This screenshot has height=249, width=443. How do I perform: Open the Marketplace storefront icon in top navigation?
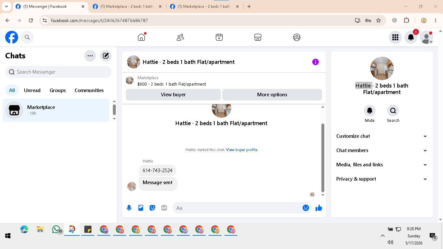(x=258, y=37)
